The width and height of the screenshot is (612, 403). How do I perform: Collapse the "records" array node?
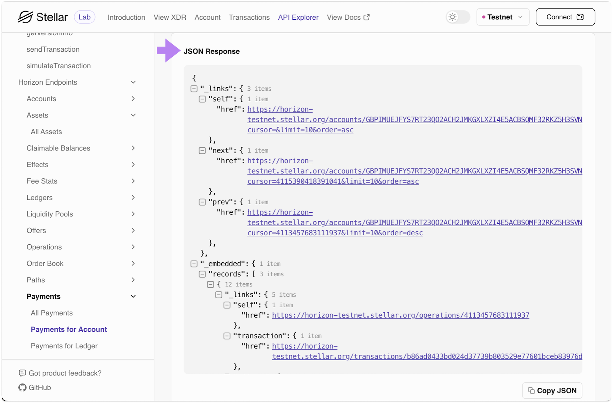tap(202, 274)
